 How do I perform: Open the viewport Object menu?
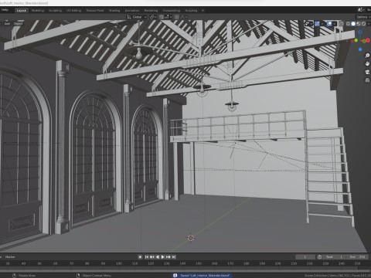pos(18,24)
